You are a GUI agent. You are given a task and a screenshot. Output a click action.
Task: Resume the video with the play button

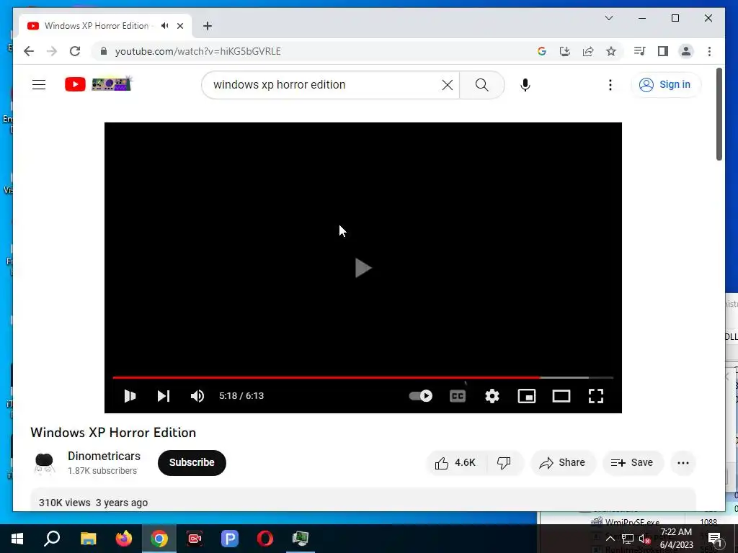[130, 396]
